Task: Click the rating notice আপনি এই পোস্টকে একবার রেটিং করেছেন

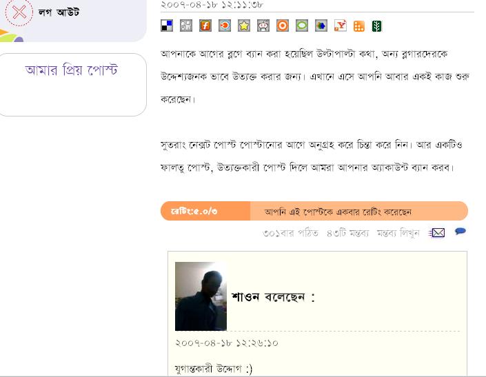Action: click(x=338, y=212)
